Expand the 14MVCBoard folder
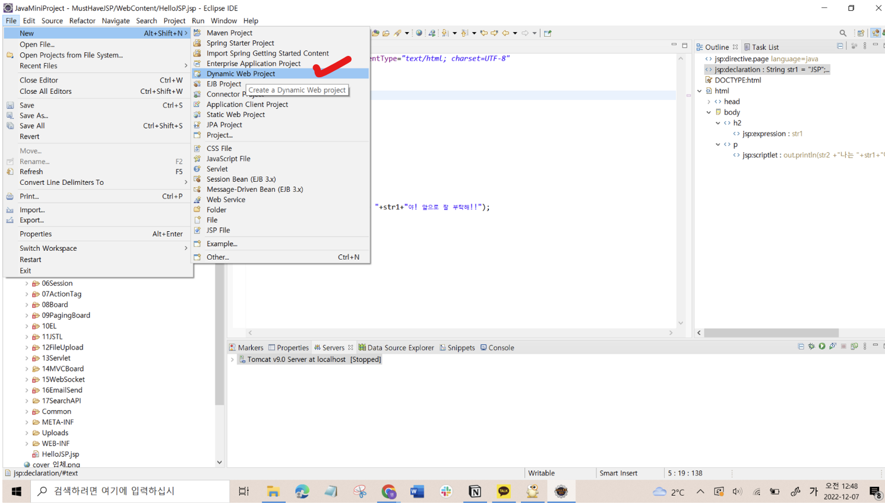The image size is (885, 504). tap(27, 369)
